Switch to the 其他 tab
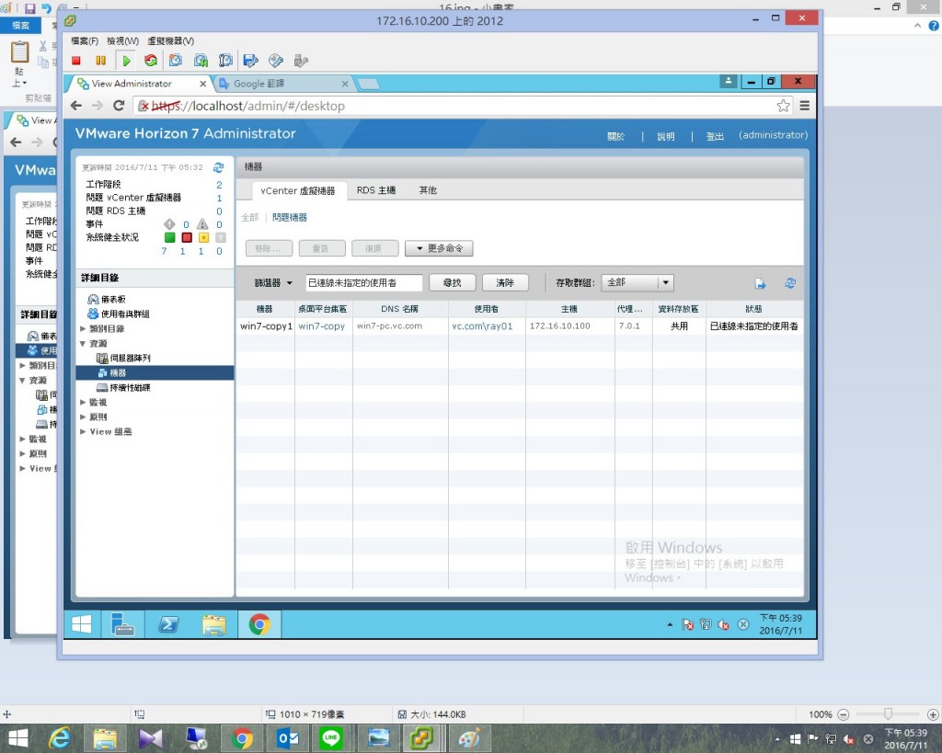The image size is (942, 753). pos(428,190)
